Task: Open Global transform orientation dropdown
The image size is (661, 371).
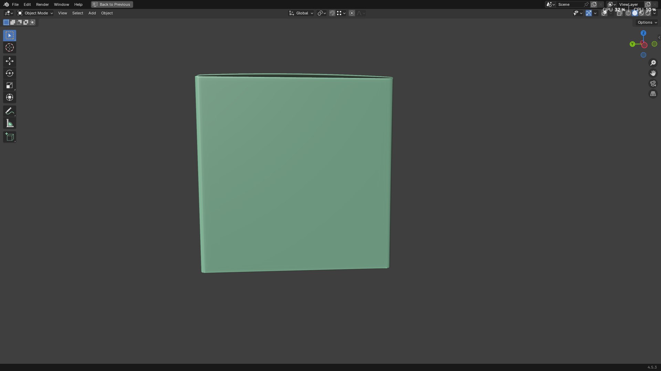Action: coord(301,13)
